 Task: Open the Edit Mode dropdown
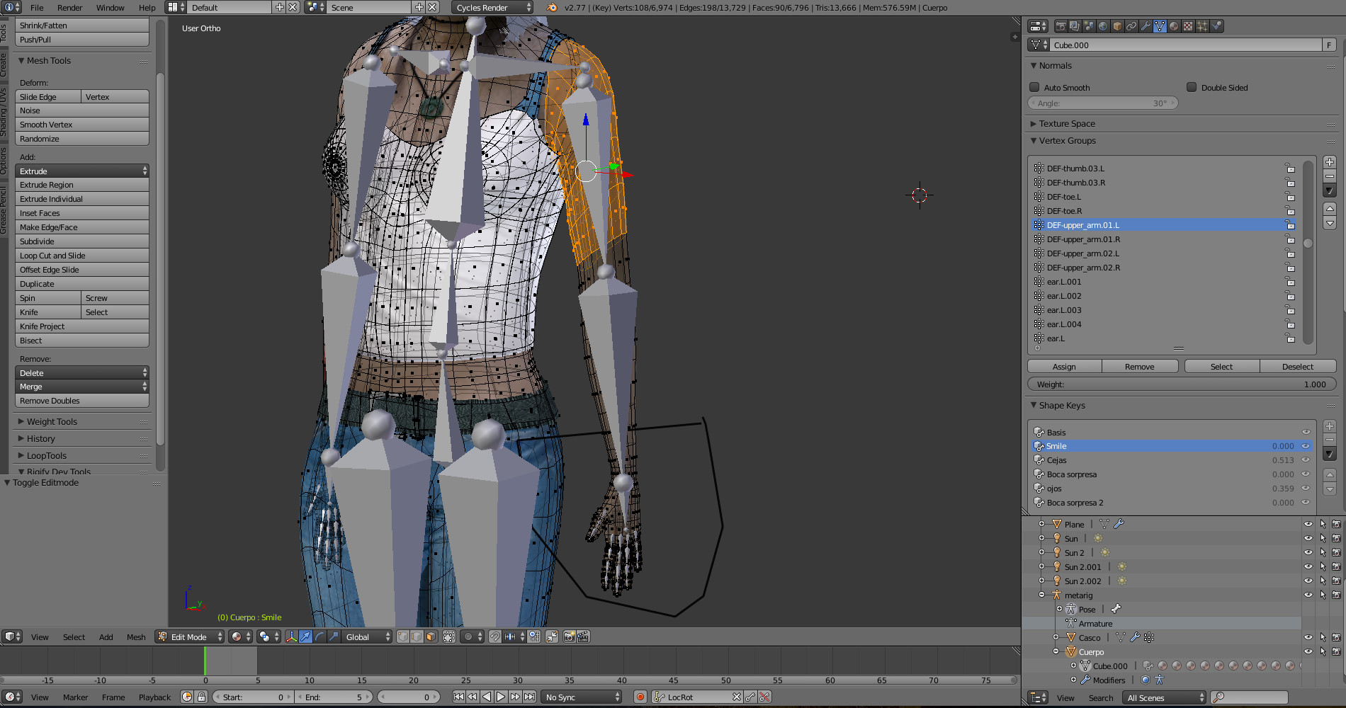[x=190, y=637]
